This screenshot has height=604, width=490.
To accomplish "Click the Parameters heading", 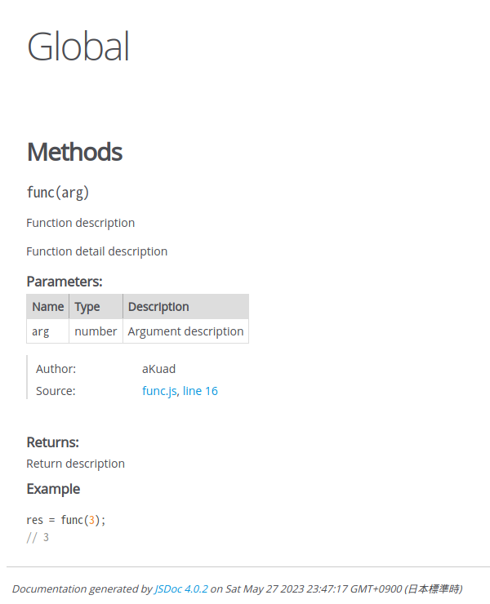I will 65,282.
